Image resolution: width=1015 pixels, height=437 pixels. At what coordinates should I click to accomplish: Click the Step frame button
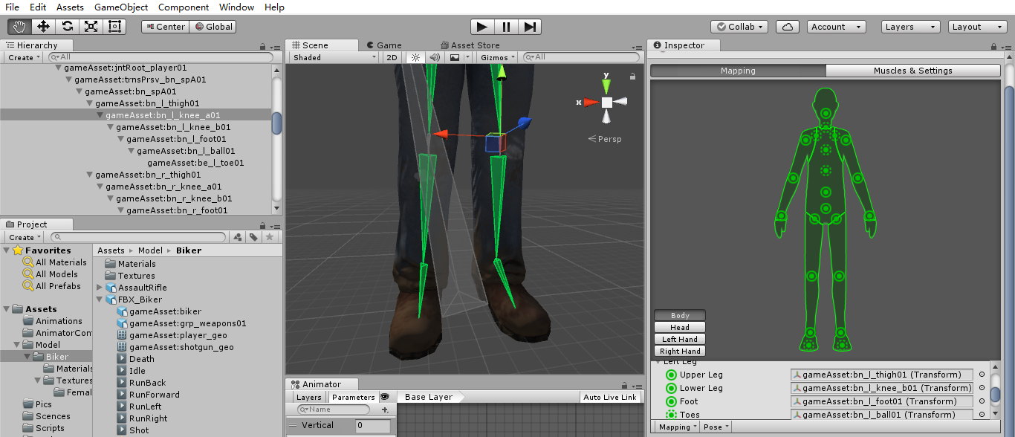(530, 27)
